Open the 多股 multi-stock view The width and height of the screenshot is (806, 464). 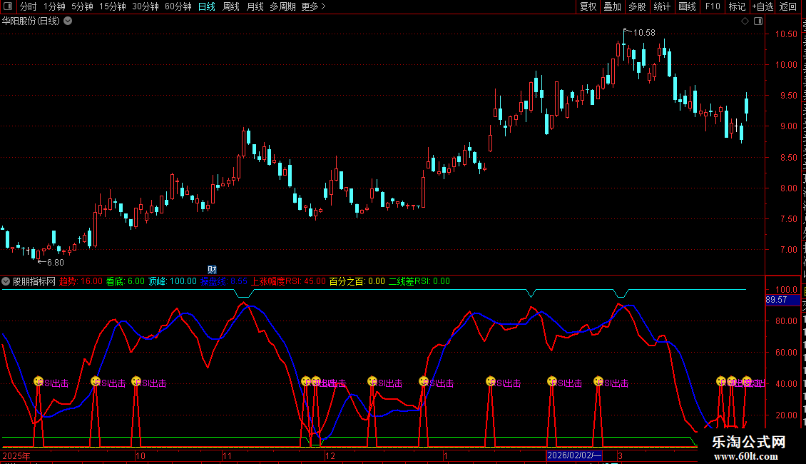[x=637, y=6]
